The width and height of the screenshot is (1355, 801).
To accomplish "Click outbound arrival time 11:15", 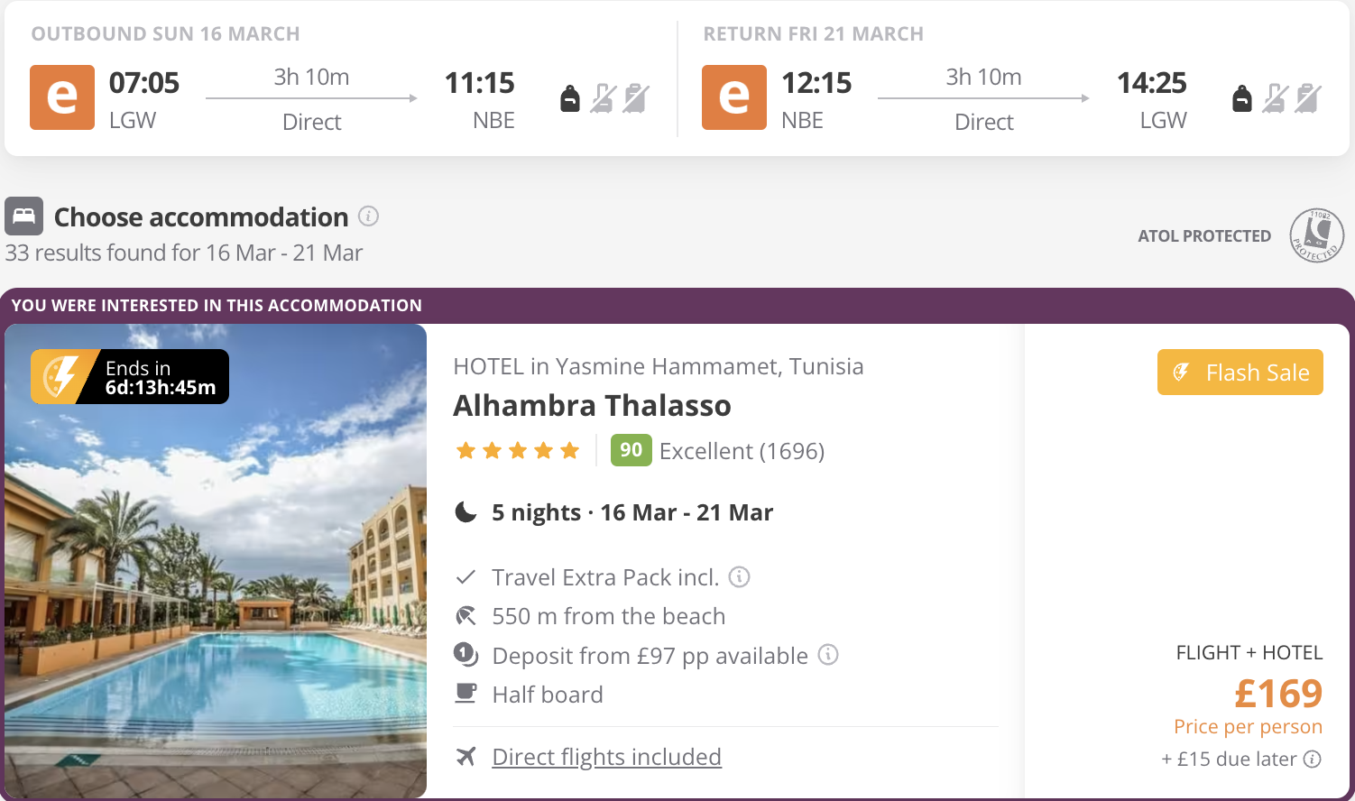I will pyautogui.click(x=480, y=83).
